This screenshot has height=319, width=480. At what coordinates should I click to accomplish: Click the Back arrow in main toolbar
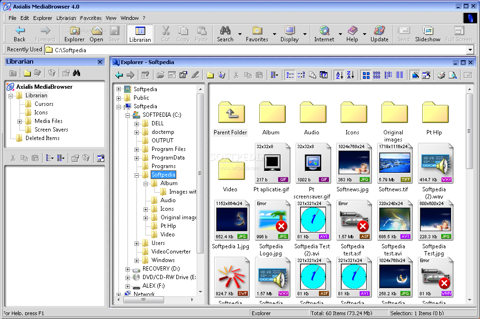[x=19, y=34]
